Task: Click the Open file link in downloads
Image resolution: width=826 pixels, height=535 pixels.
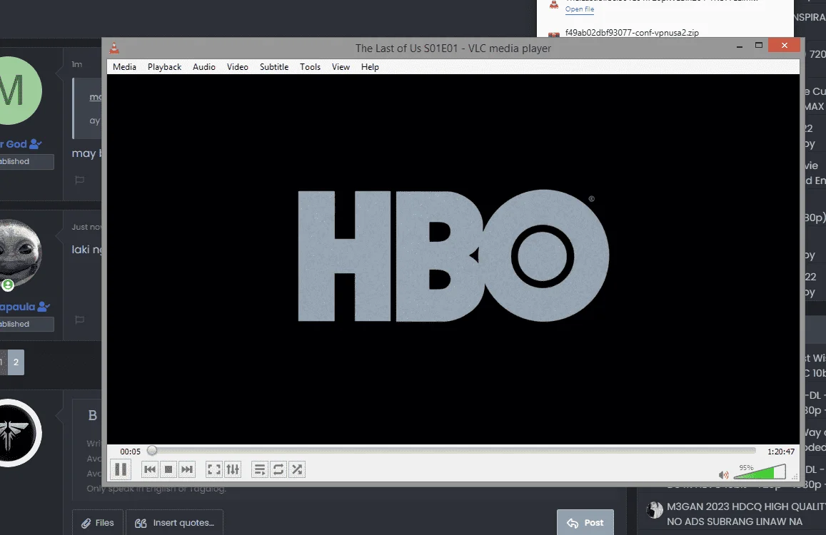Action: [580, 9]
